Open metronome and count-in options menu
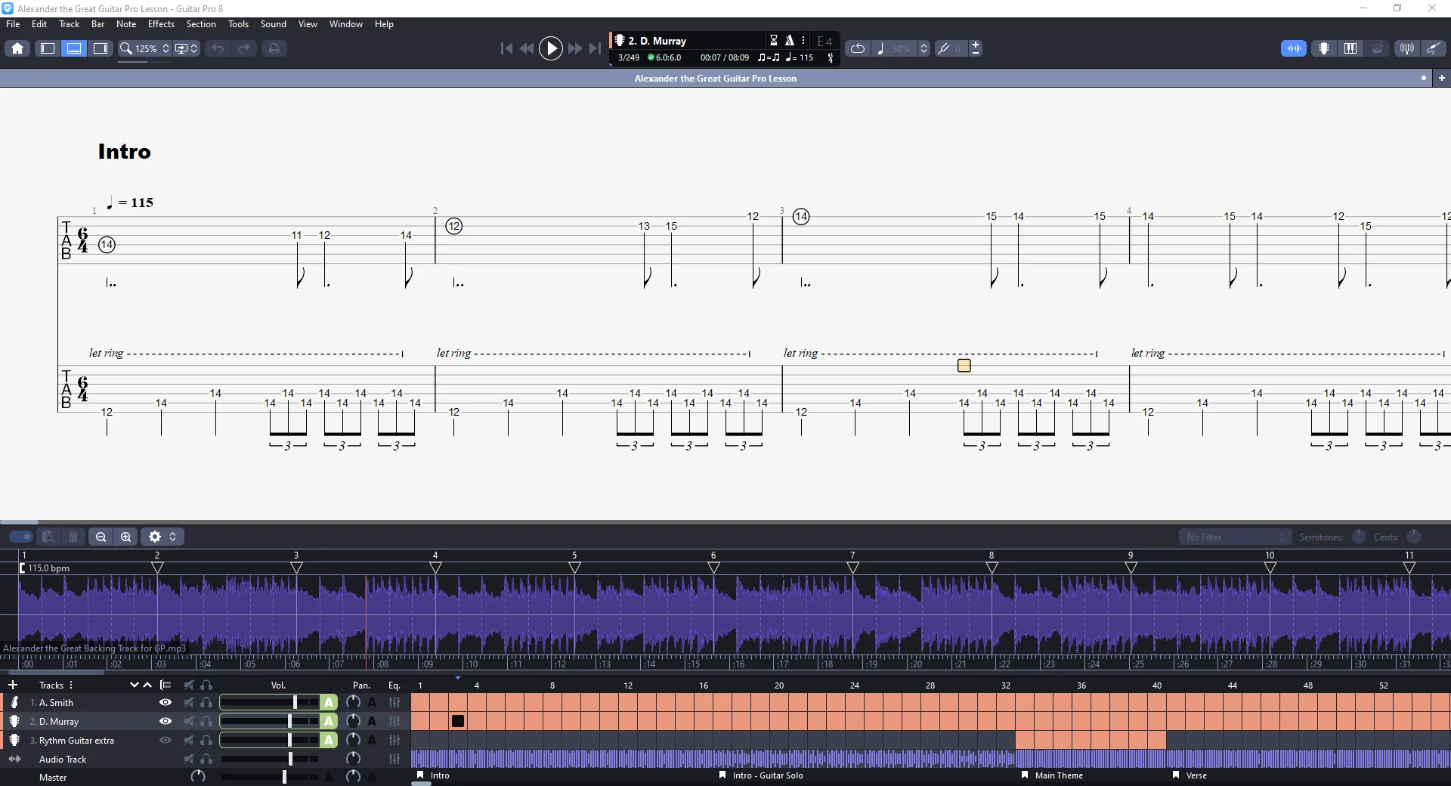Viewport: 1451px width, 786px height. (x=803, y=41)
